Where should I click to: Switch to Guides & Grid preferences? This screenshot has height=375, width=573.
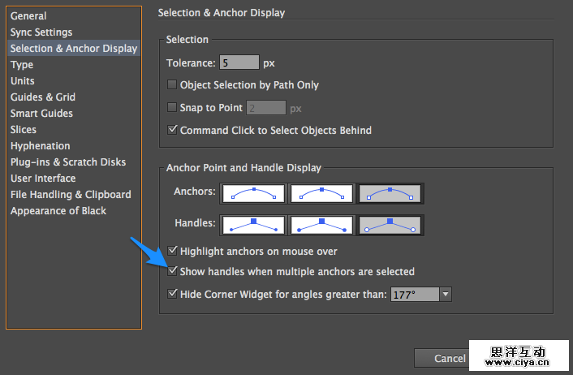(43, 97)
